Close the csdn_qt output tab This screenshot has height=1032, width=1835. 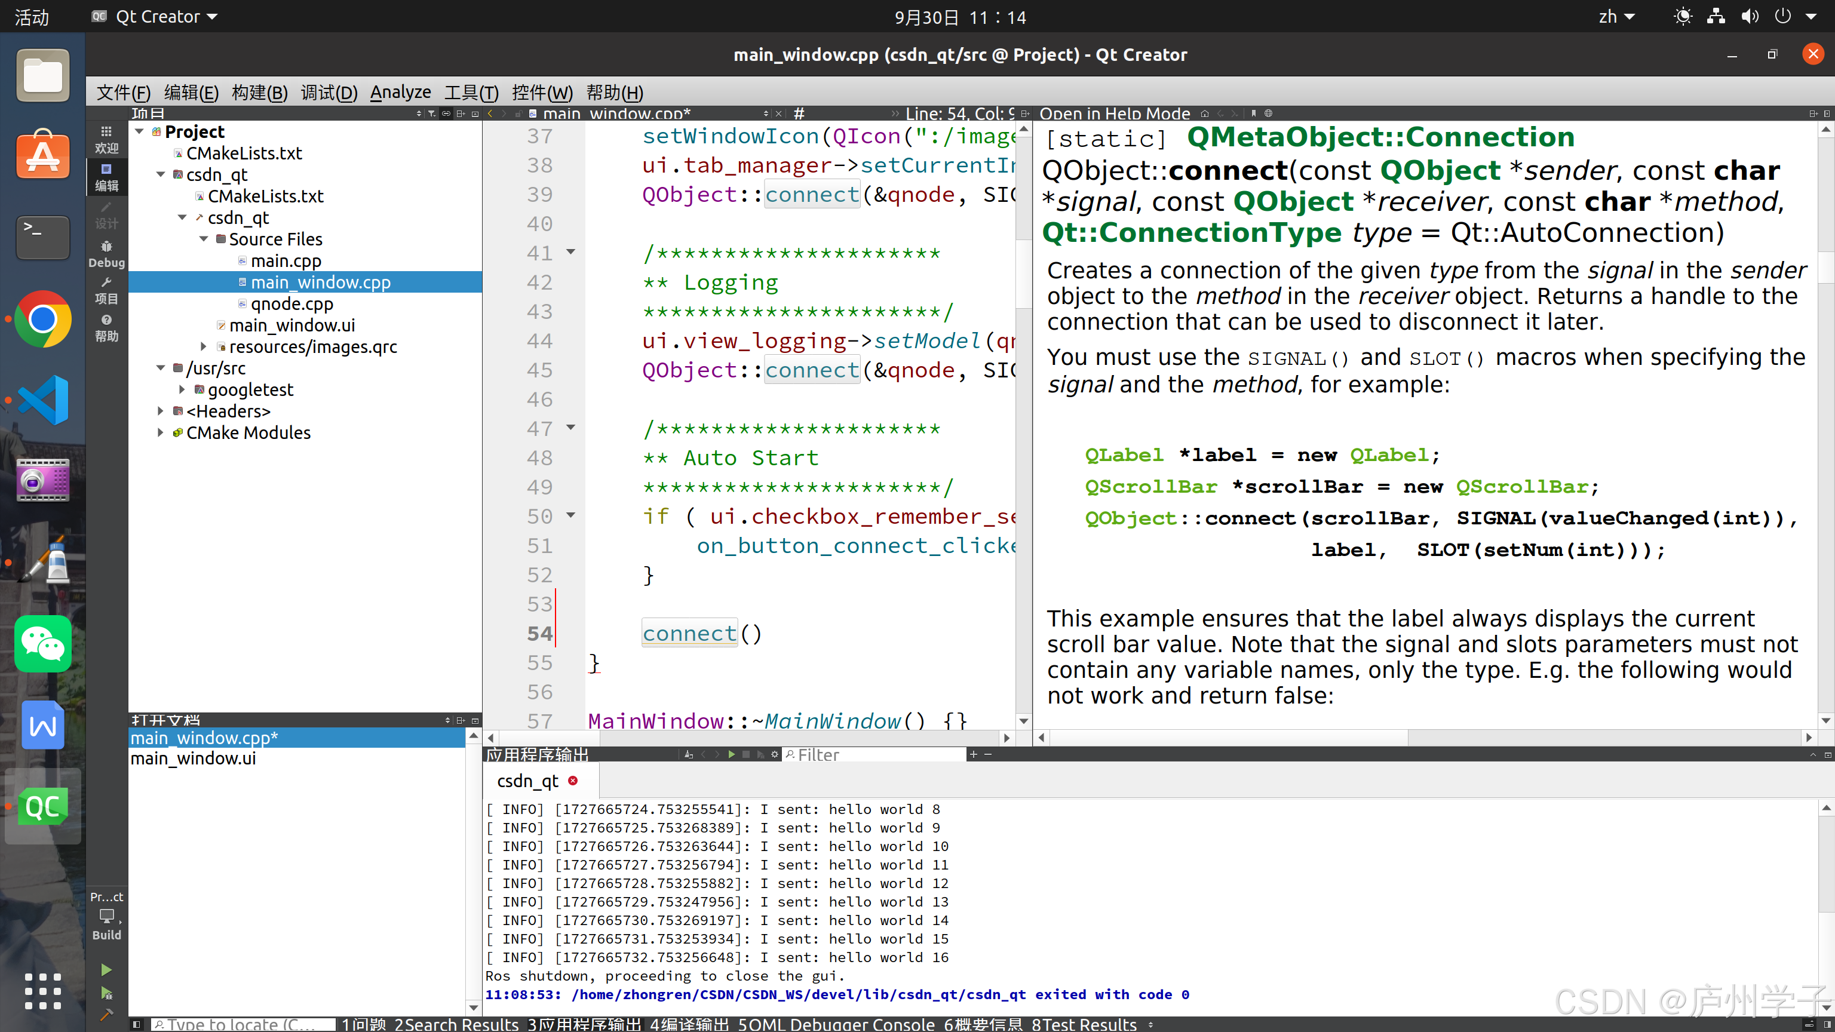[573, 781]
